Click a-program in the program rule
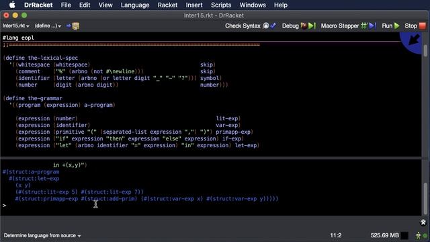This screenshot has height=242, width=430. click(x=98, y=105)
